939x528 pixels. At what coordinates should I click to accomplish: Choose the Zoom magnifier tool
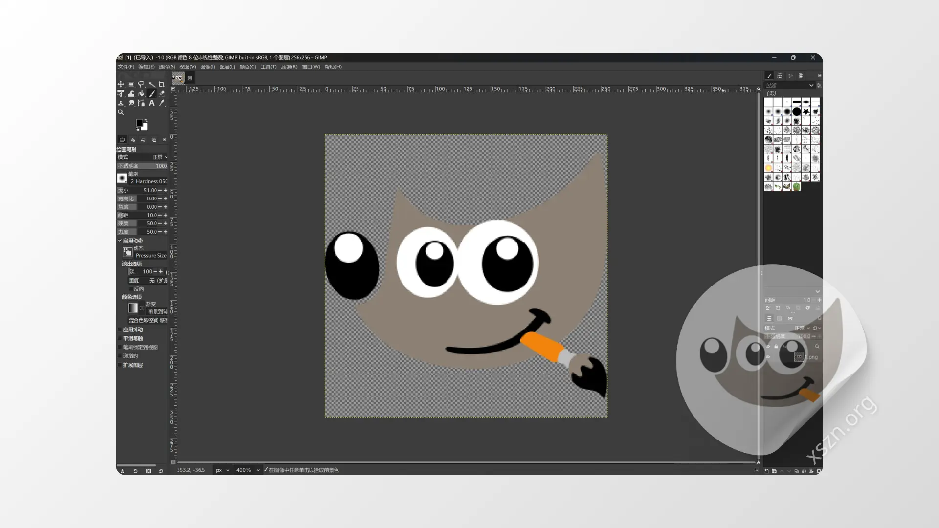point(121,113)
